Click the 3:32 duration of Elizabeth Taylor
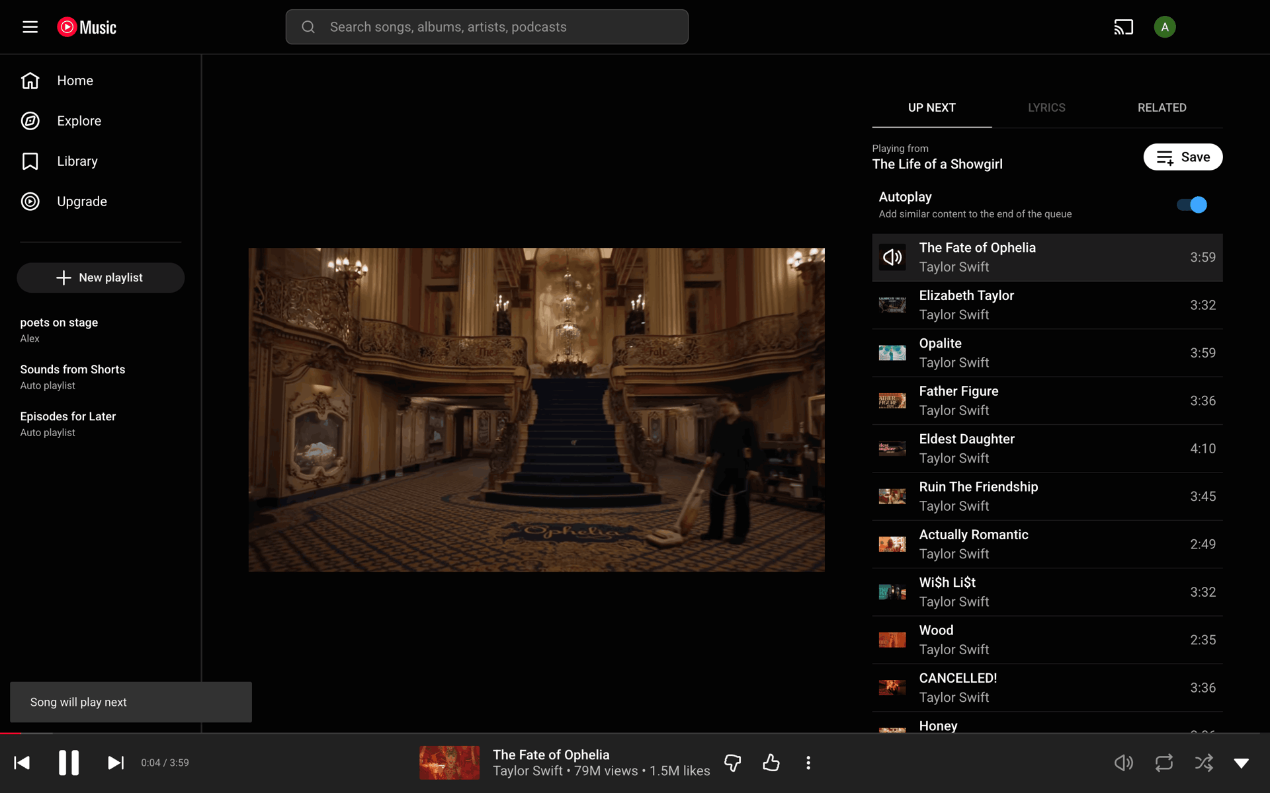 point(1203,305)
